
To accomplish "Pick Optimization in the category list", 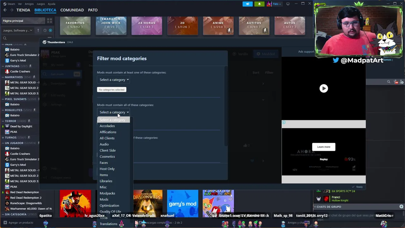I will point(109,206).
